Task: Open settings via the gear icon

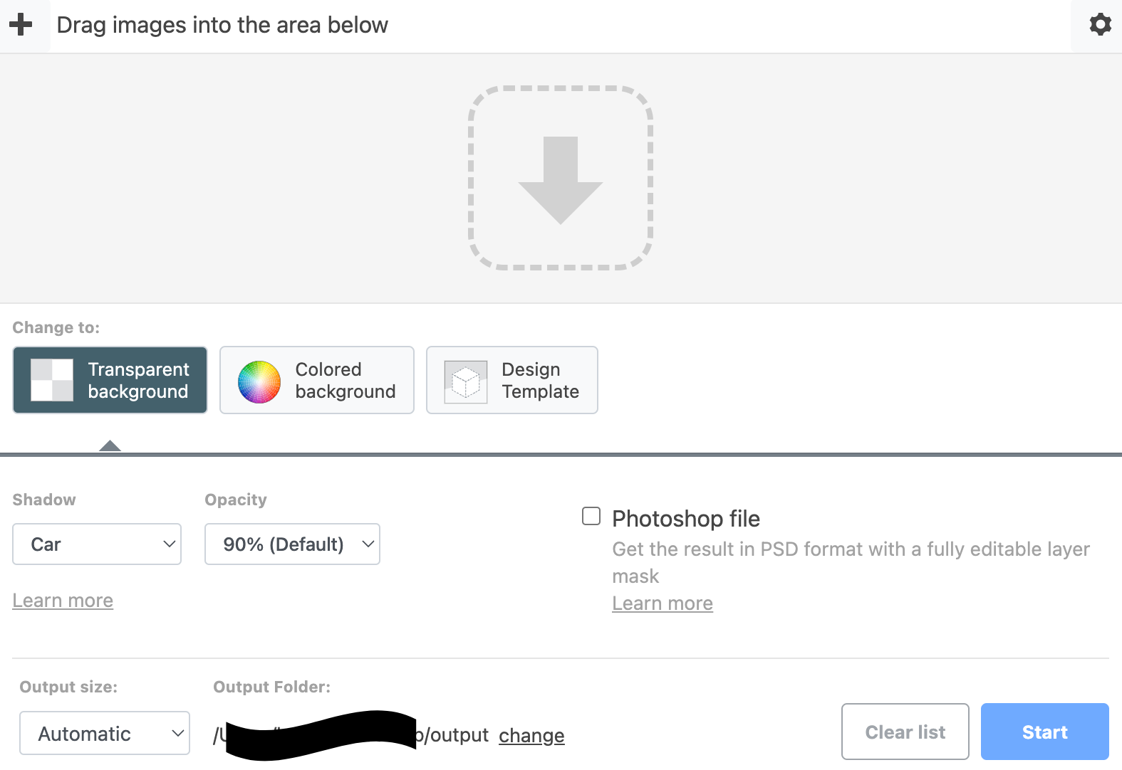Action: [1100, 25]
